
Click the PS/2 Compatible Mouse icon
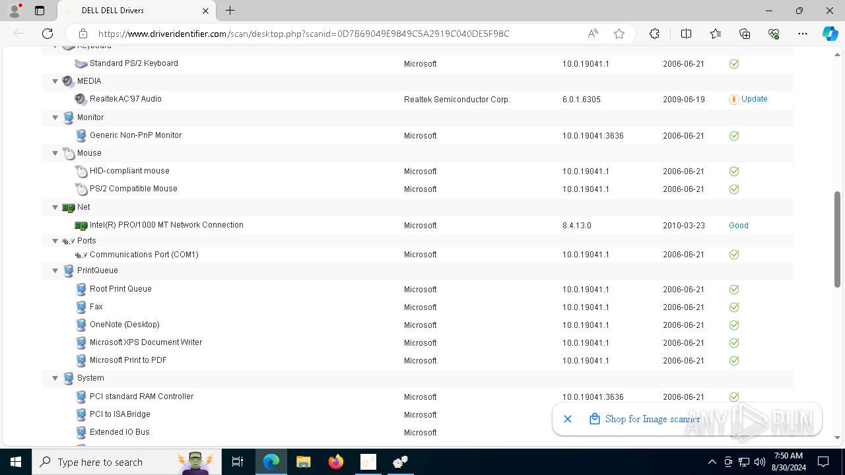pyautogui.click(x=81, y=189)
